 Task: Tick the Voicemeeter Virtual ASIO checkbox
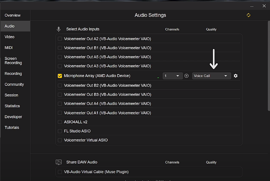pos(60,140)
